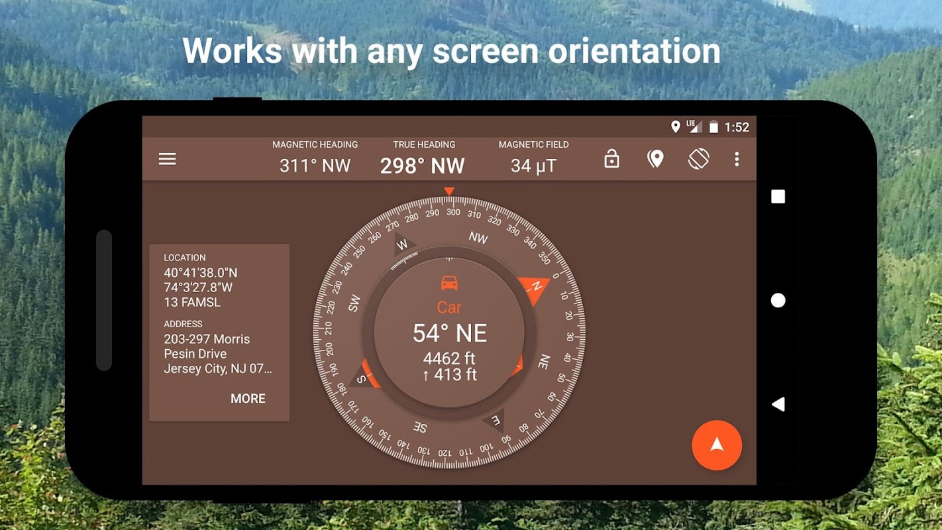Toggle the screen rotation icon
The image size is (942, 530).
coord(698,159)
